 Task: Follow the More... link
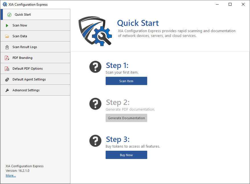click(x=11, y=175)
